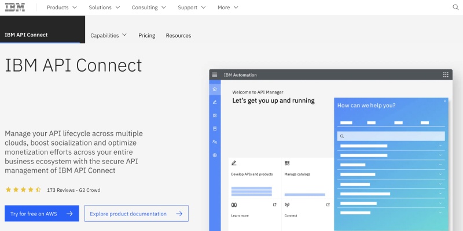
Task: Expand the Capabilities dropdown
Action: tap(108, 35)
